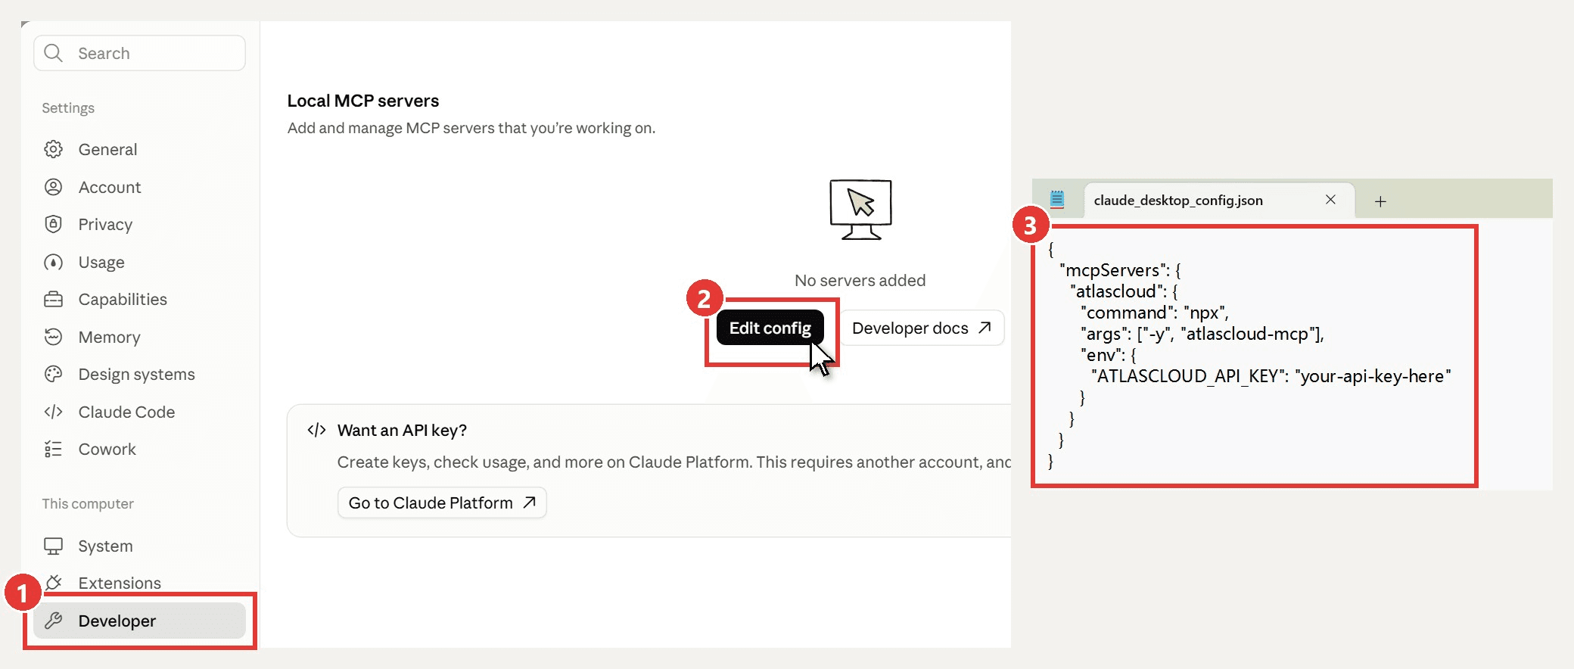Open the Capabilities section

point(139,299)
